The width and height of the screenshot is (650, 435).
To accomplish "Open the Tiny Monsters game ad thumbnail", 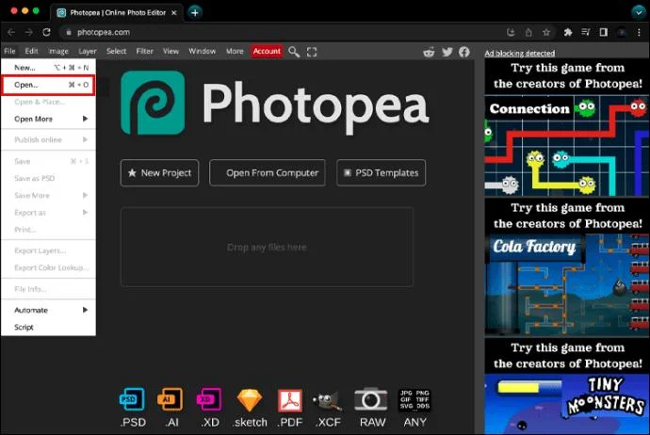I will pyautogui.click(x=567, y=404).
